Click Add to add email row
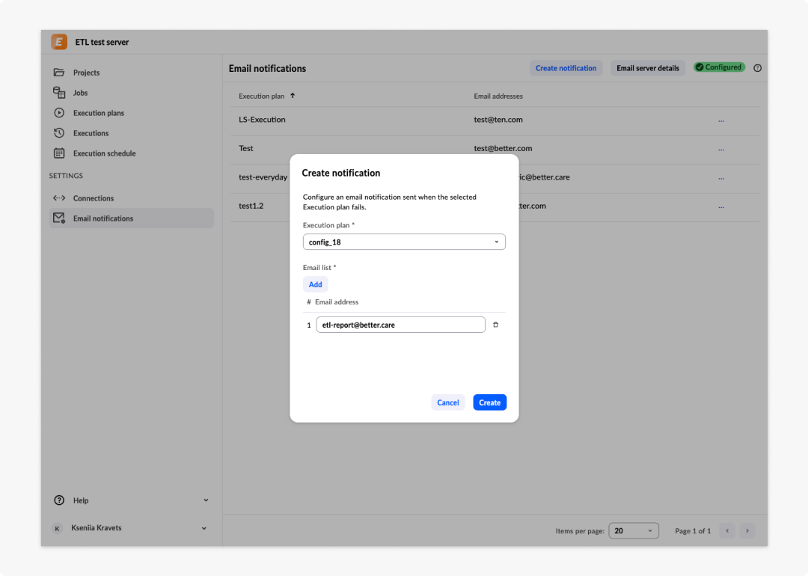The image size is (808, 576). pos(316,284)
